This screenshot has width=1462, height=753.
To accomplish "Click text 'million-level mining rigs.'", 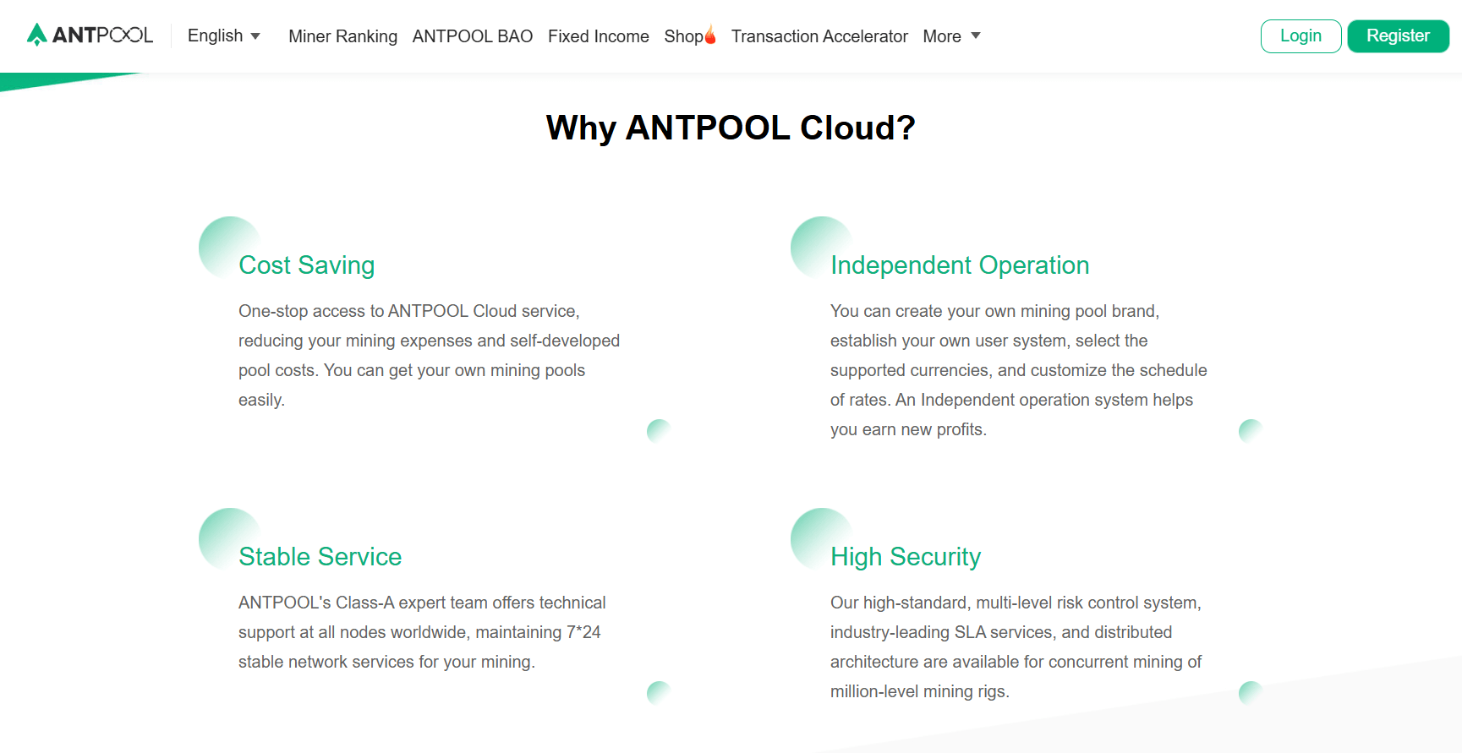I will point(920,691).
